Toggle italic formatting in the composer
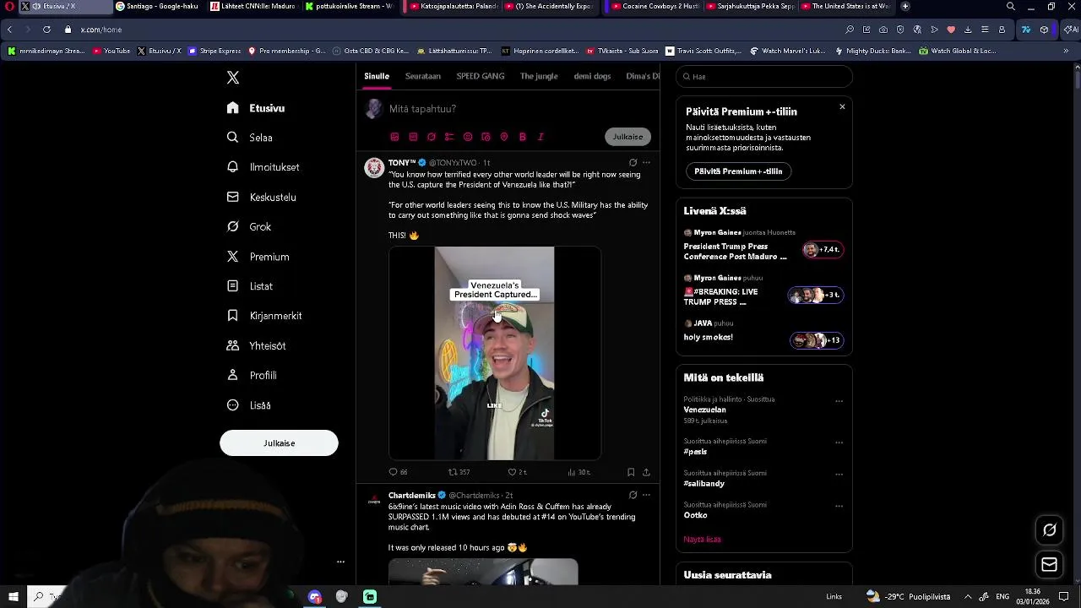Image resolution: width=1081 pixels, height=608 pixels. point(540,137)
